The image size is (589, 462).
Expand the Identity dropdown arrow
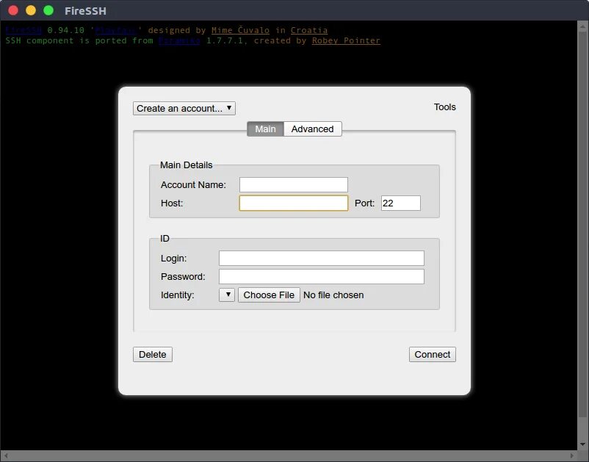coord(227,295)
